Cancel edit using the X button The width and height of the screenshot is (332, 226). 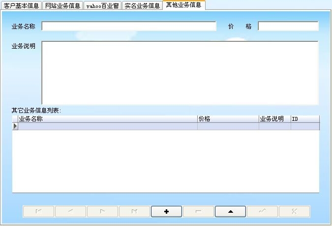pyautogui.click(x=294, y=211)
